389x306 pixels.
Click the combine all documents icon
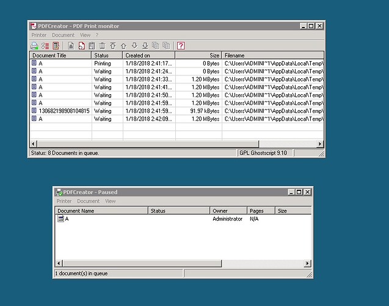[166, 46]
